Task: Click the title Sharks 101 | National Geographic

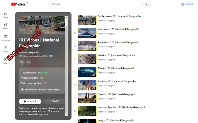Action: point(116,68)
